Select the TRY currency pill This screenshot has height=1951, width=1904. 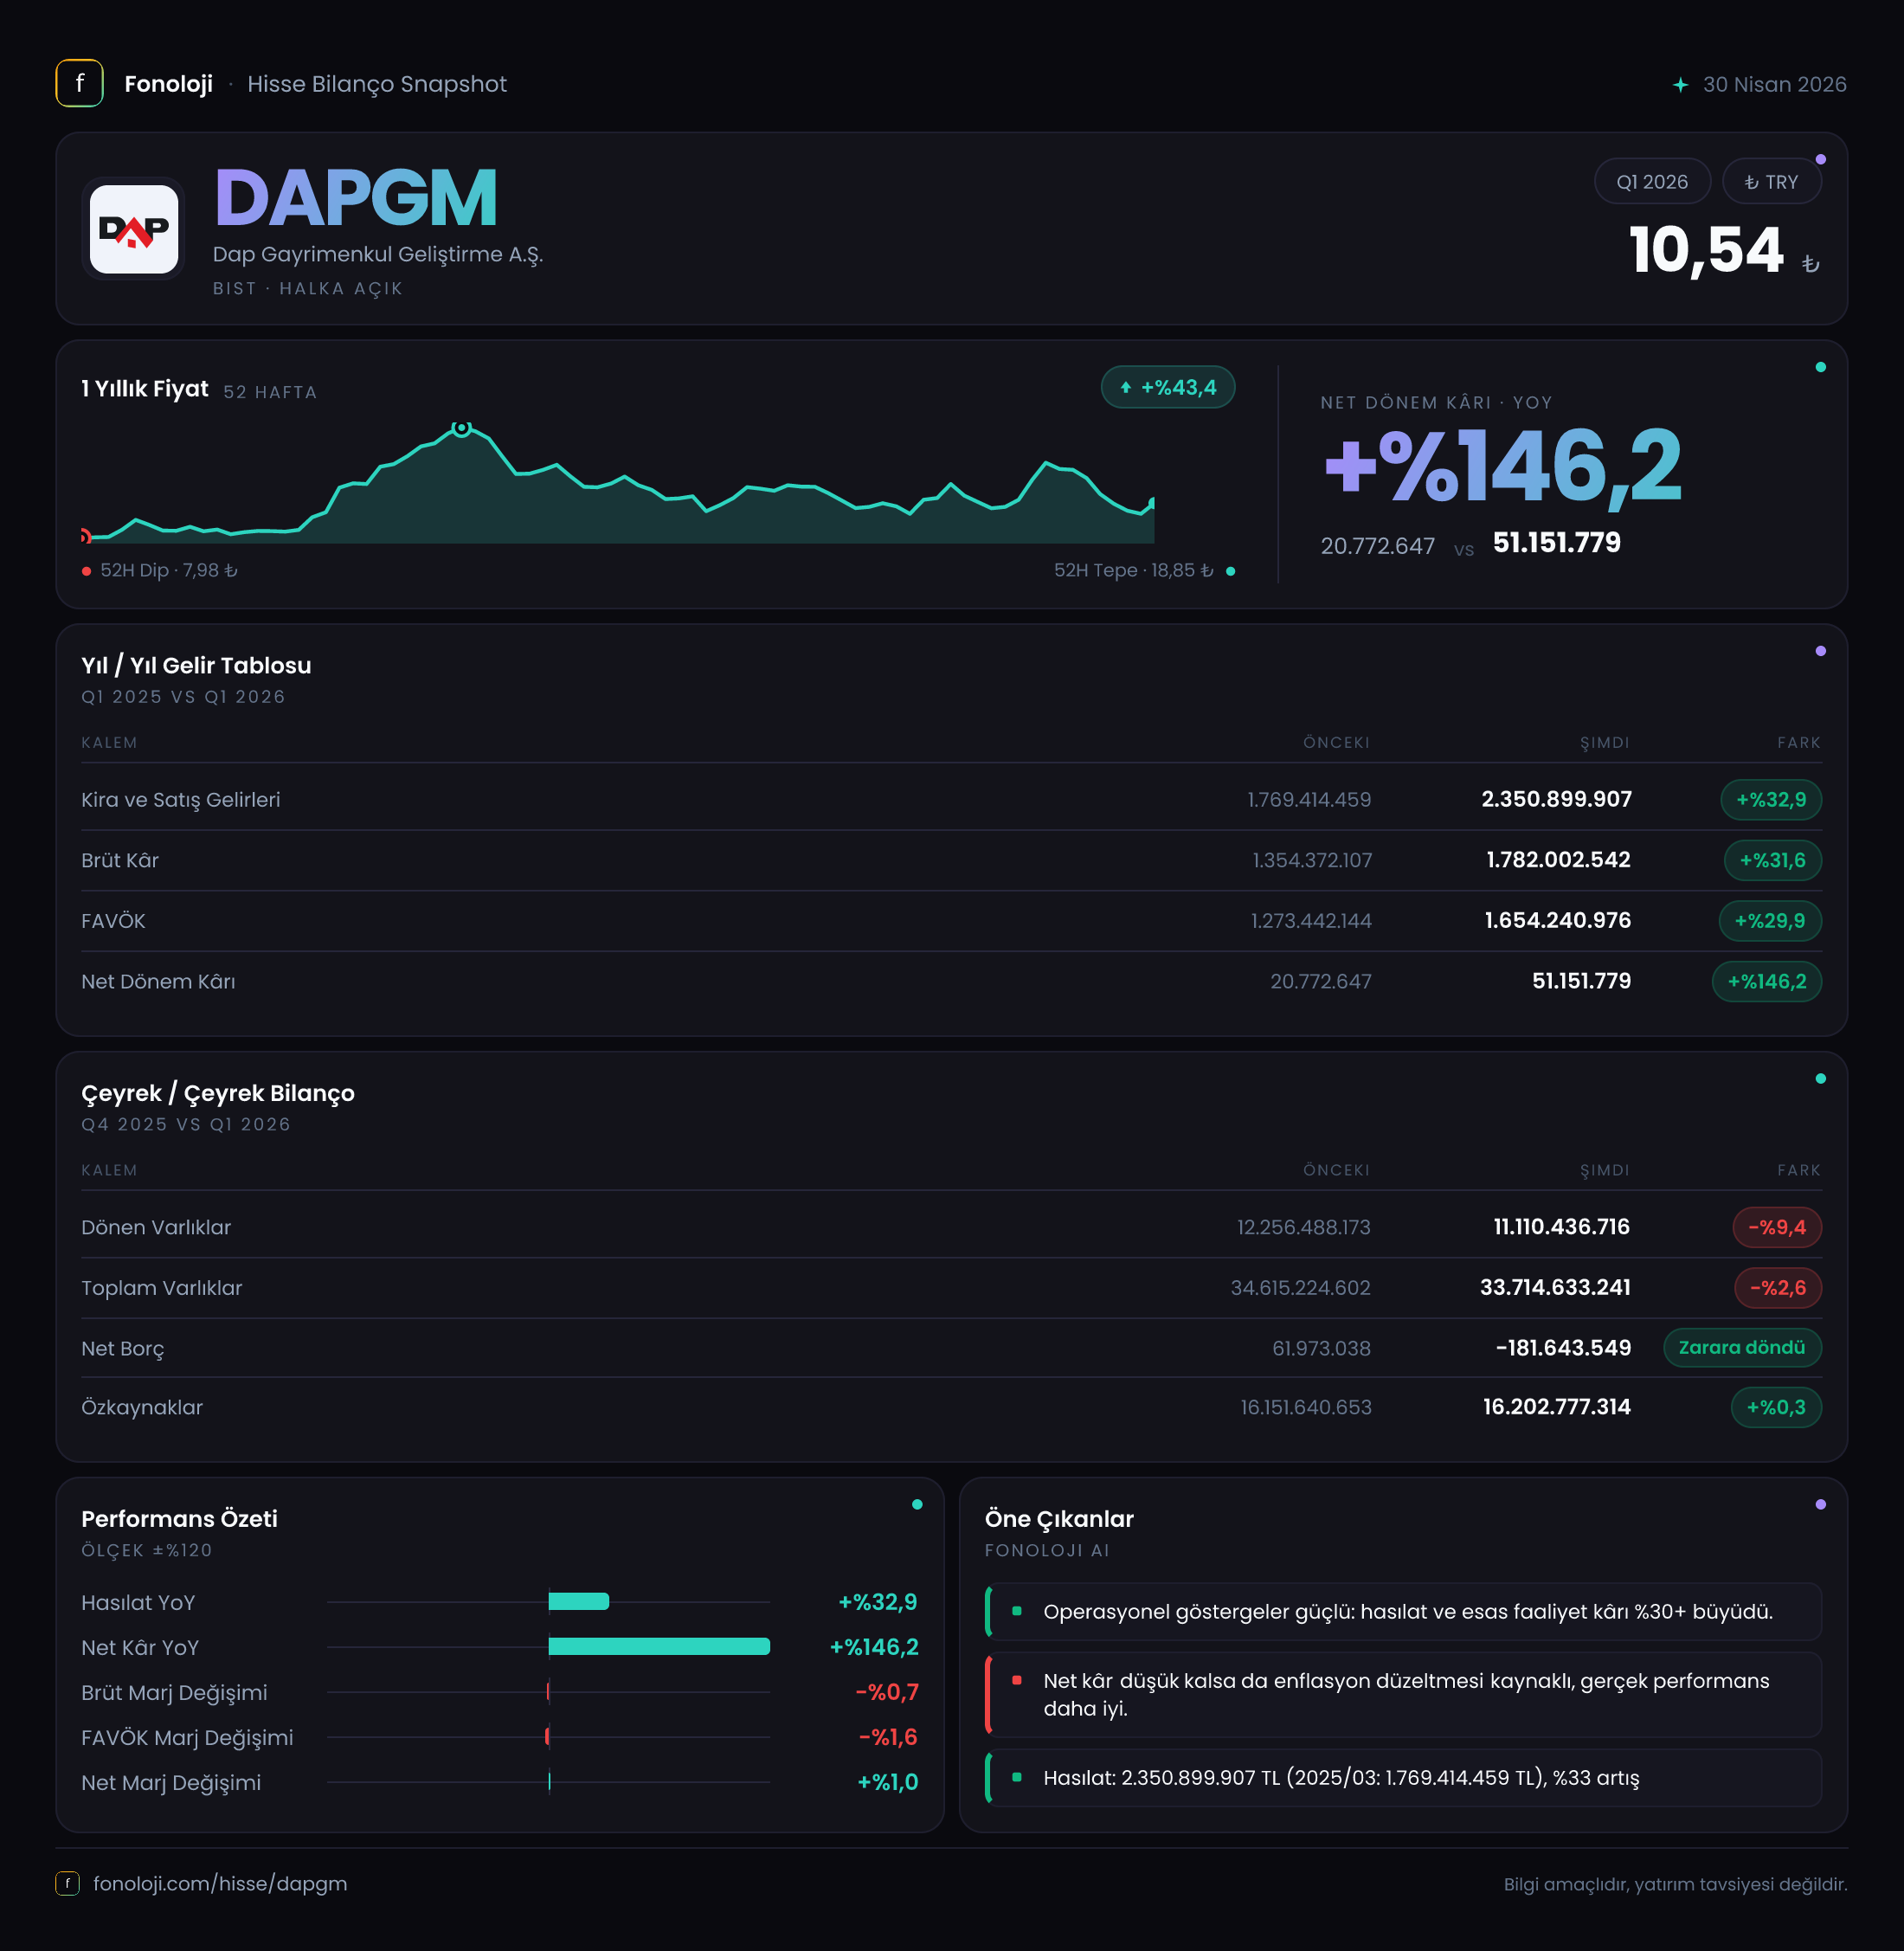(x=1771, y=182)
